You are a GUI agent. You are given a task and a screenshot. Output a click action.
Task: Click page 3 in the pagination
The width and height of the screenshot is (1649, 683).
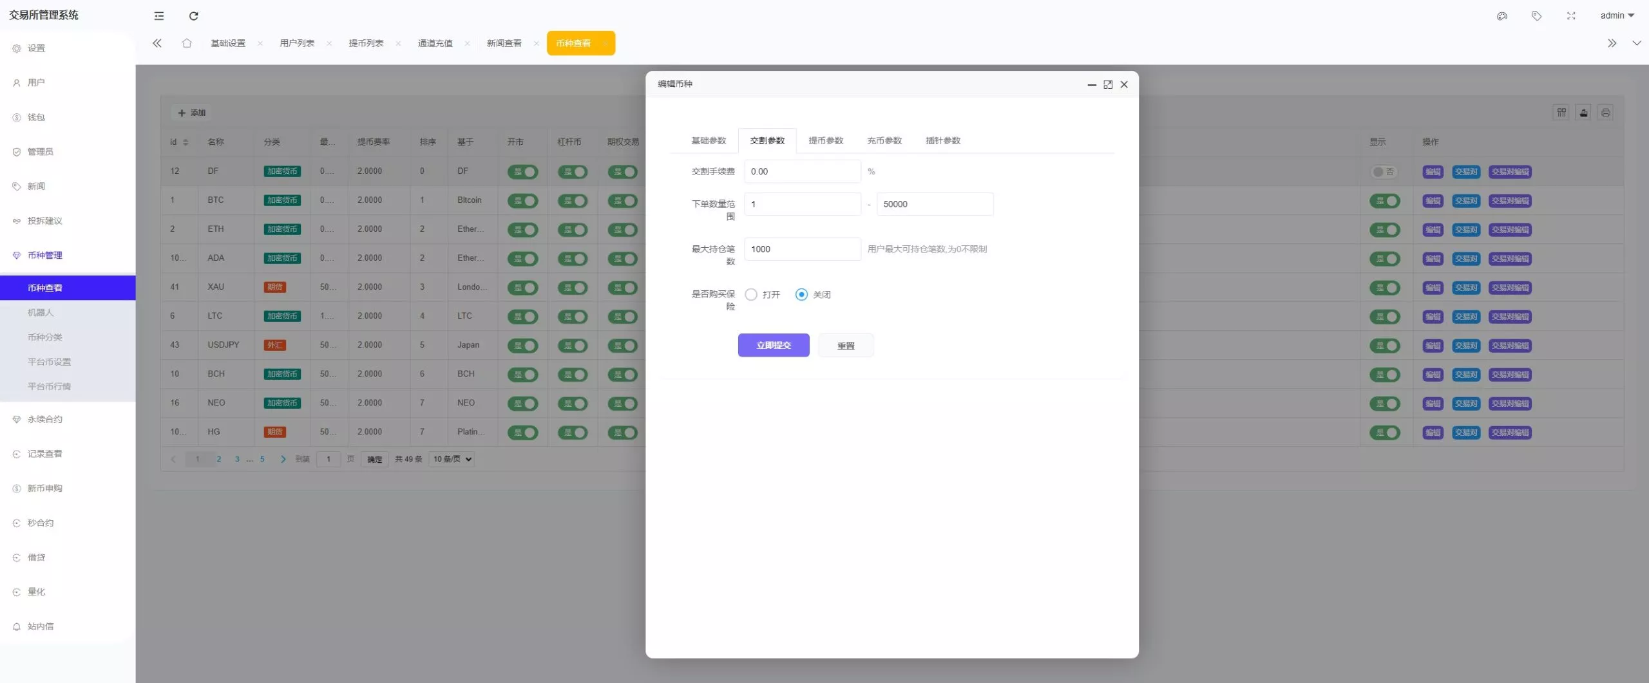point(236,459)
